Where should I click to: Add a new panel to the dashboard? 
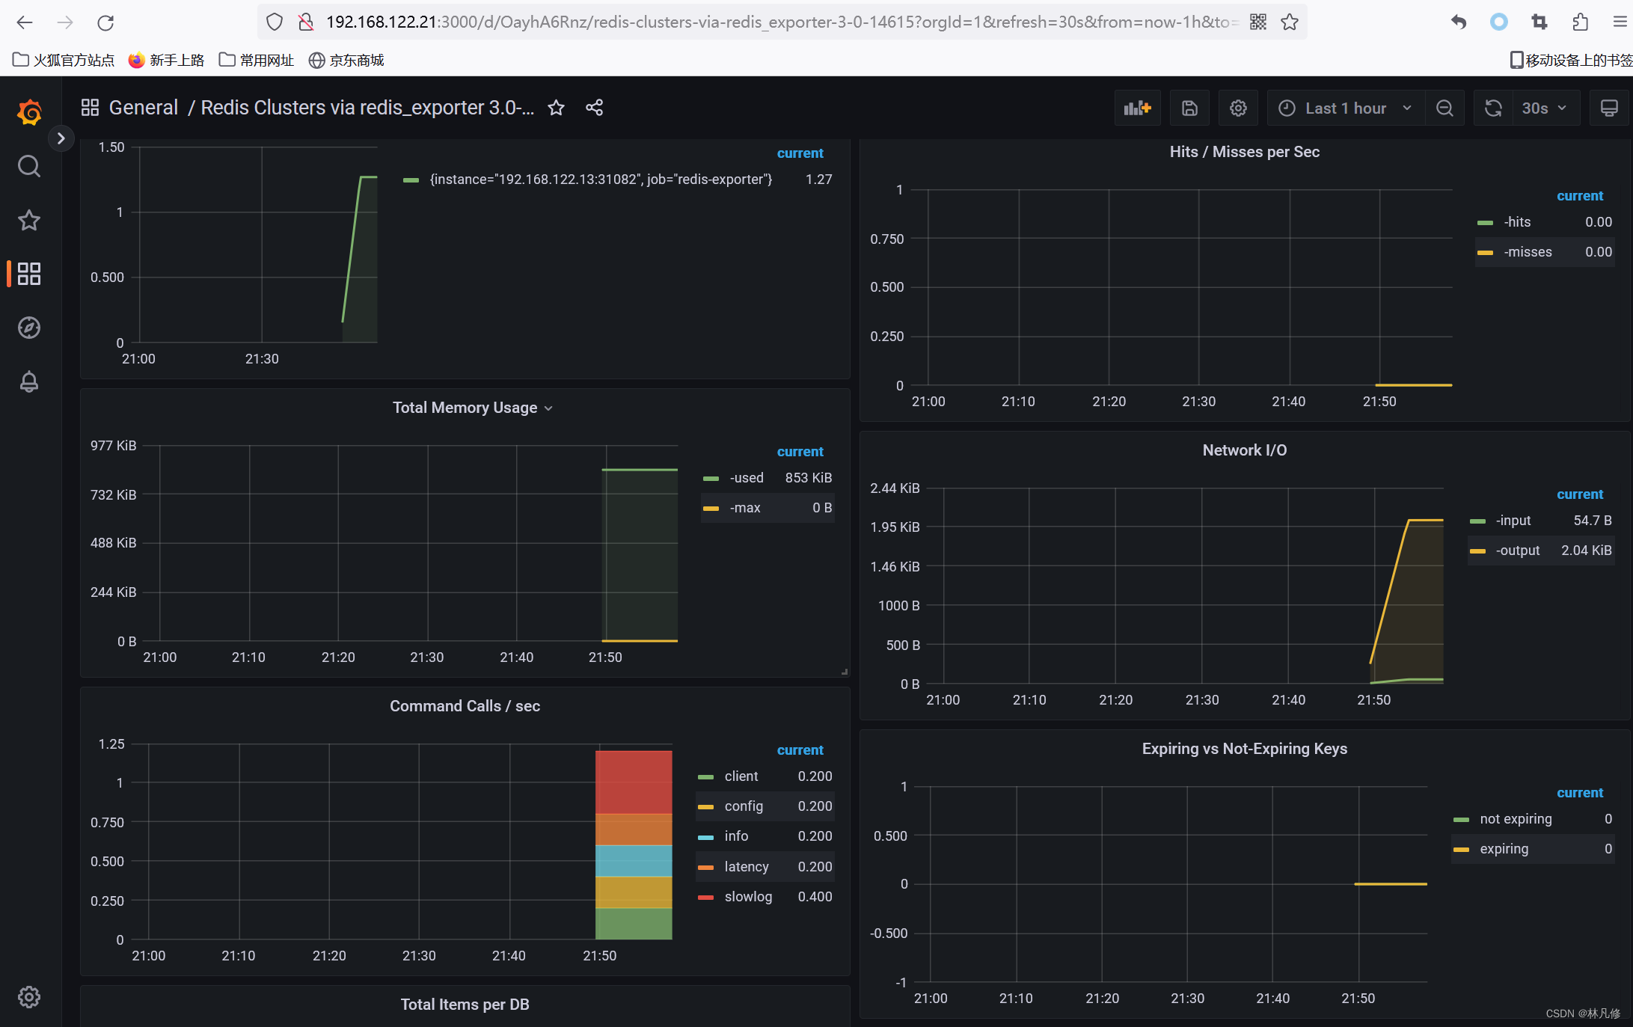[x=1137, y=108]
